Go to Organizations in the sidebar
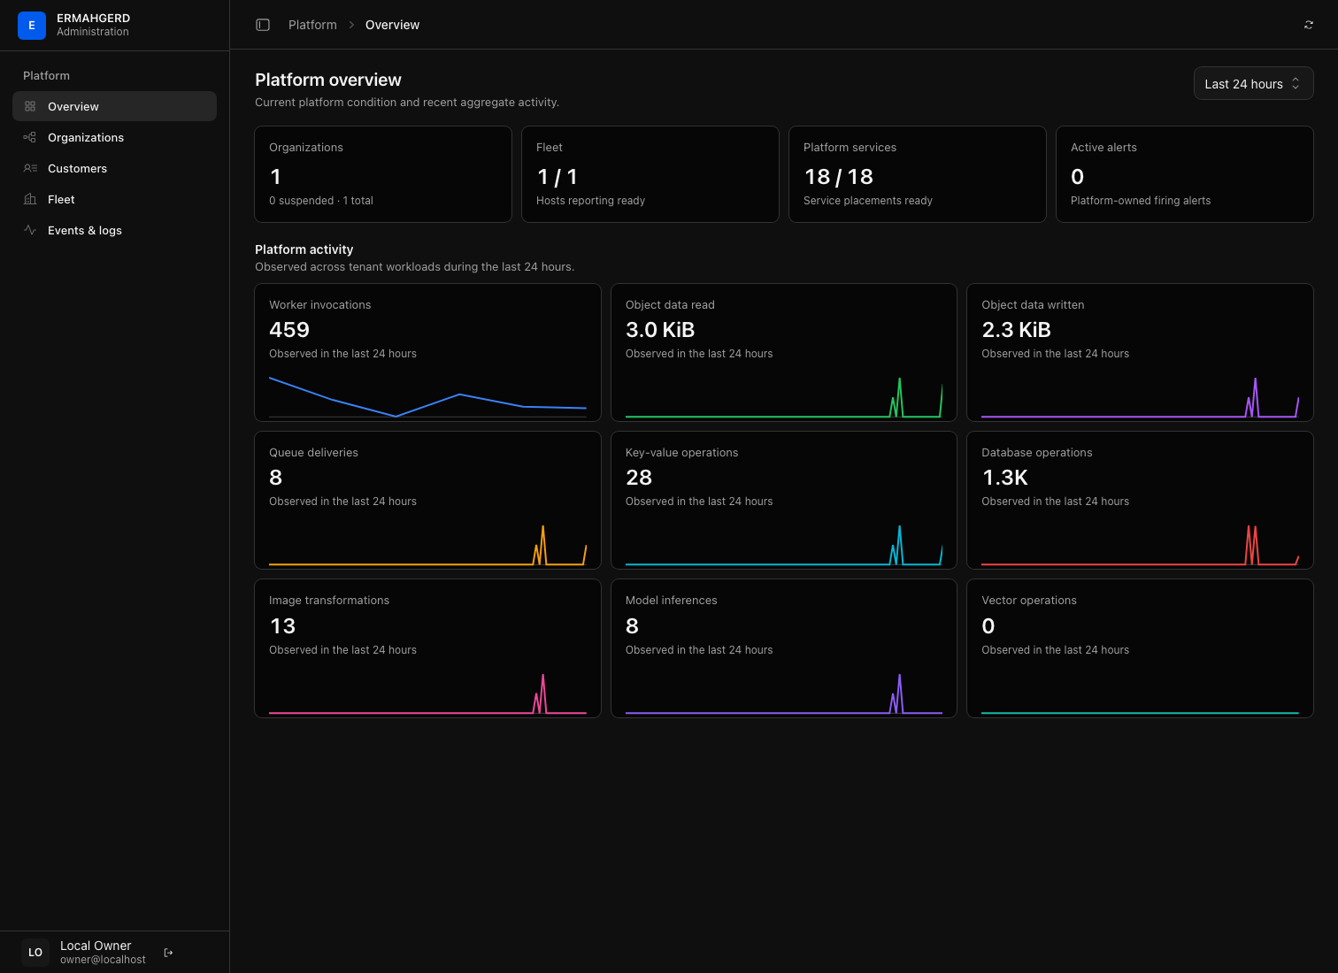The width and height of the screenshot is (1338, 973). (x=114, y=137)
